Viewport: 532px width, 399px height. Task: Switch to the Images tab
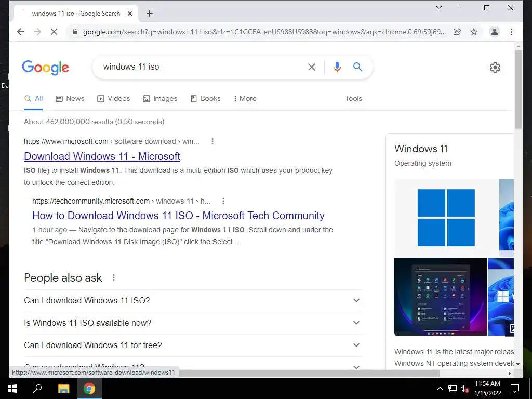coord(160,98)
